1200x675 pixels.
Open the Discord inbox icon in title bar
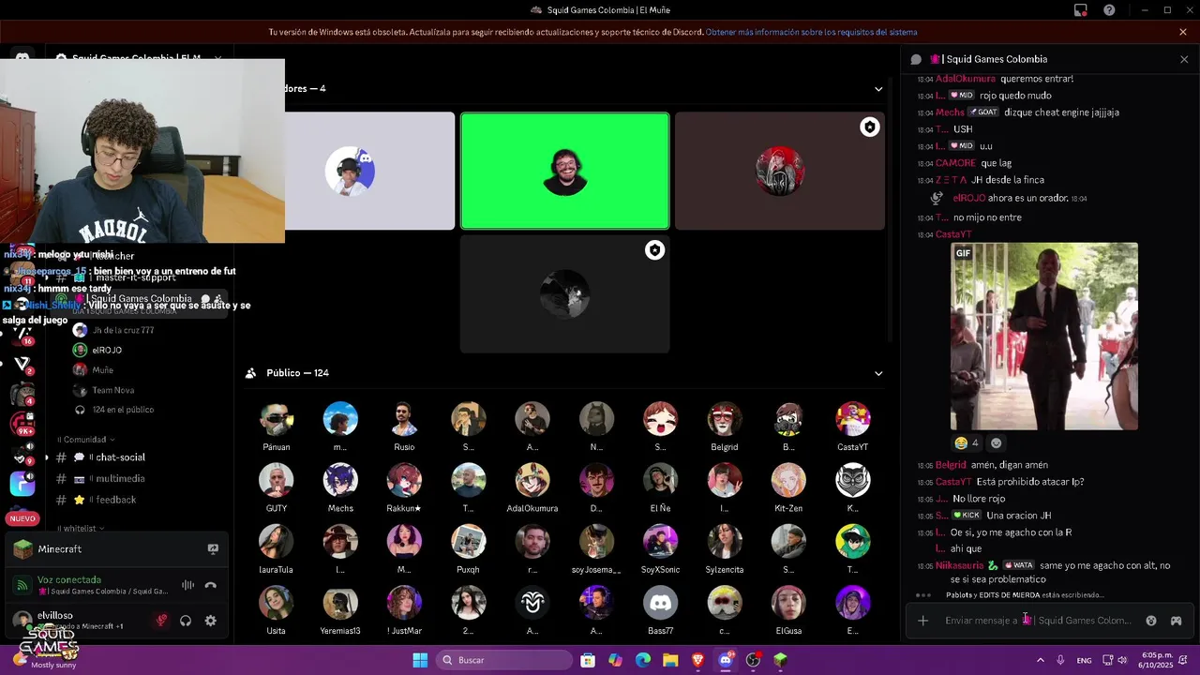point(1081,10)
